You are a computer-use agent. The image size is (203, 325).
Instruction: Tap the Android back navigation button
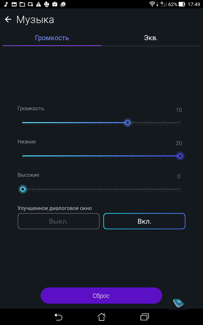tap(58, 317)
